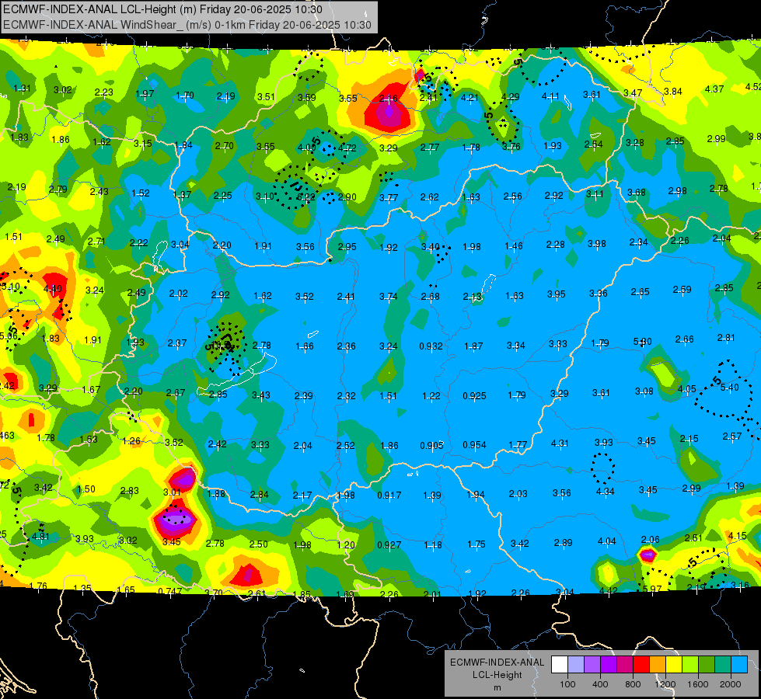Select the dark green legend swatch
The image size is (761, 699).
(x=706, y=664)
